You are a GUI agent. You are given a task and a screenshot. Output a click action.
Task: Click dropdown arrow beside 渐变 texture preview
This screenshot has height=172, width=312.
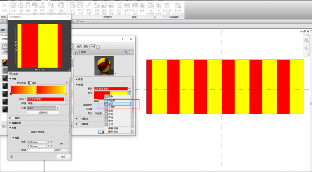(130, 93)
